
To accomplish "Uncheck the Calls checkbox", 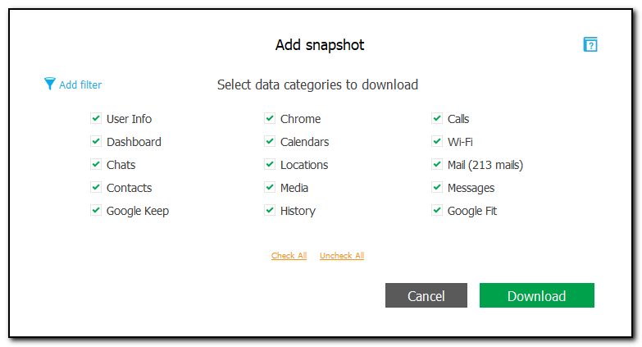I will 437,119.
